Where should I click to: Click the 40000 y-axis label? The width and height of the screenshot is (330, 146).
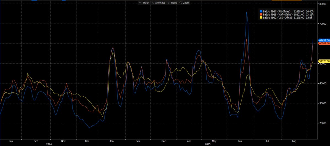point(323,83)
